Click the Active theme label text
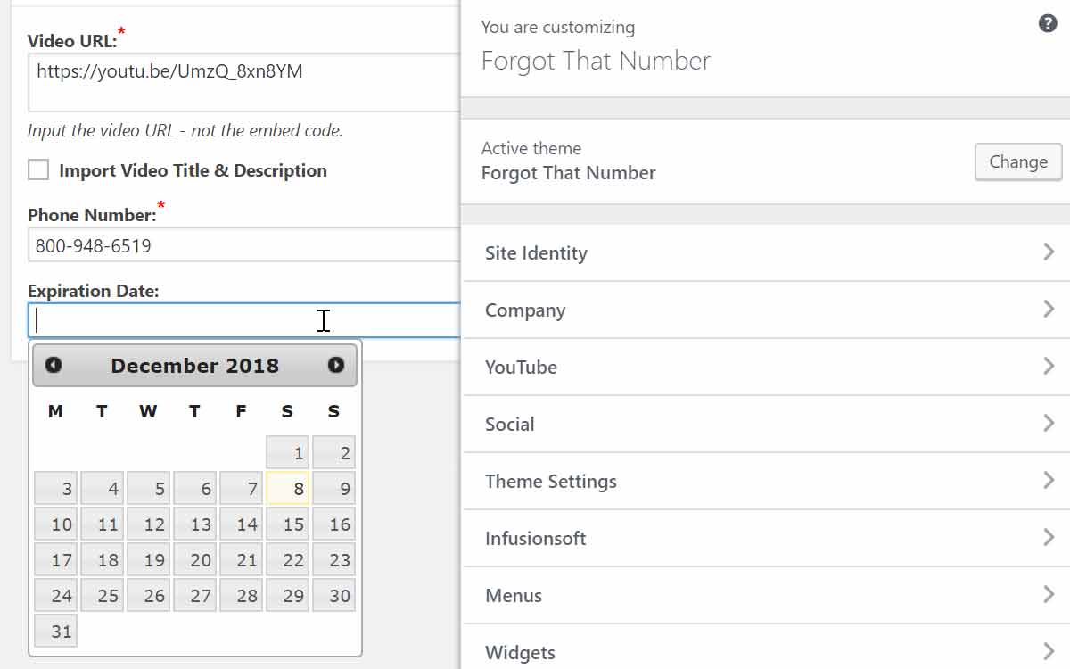The image size is (1070, 669). click(531, 148)
